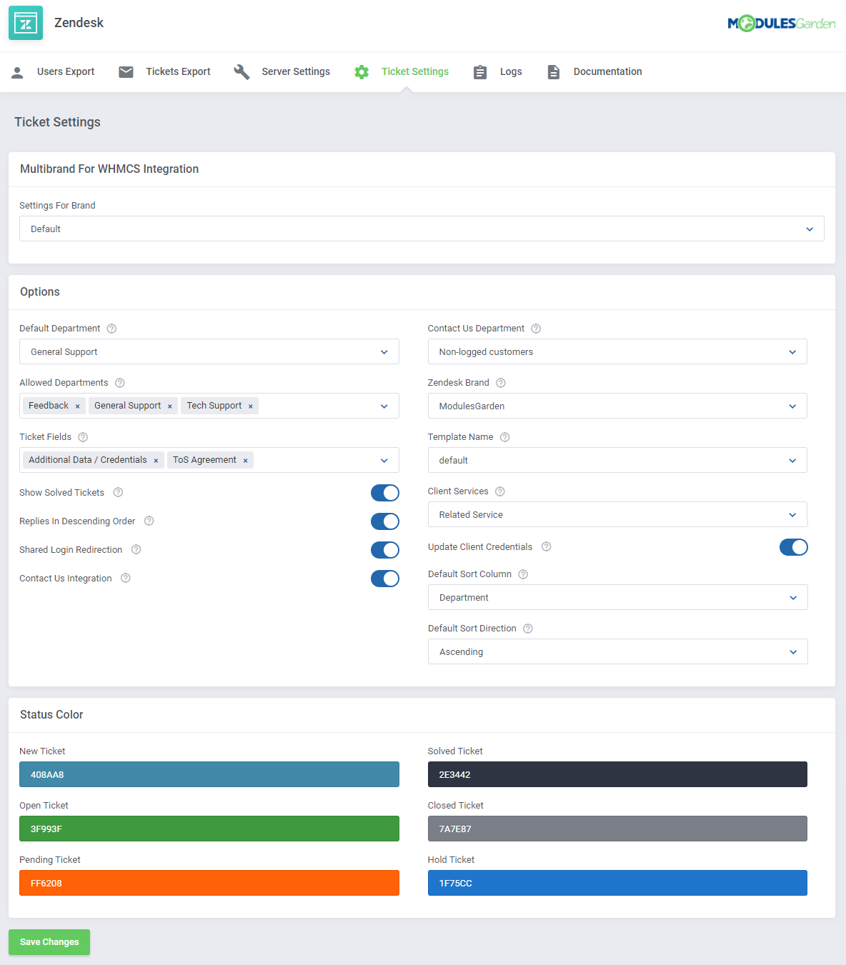846x965 pixels.
Task: Click the Documentation page icon
Action: [553, 71]
